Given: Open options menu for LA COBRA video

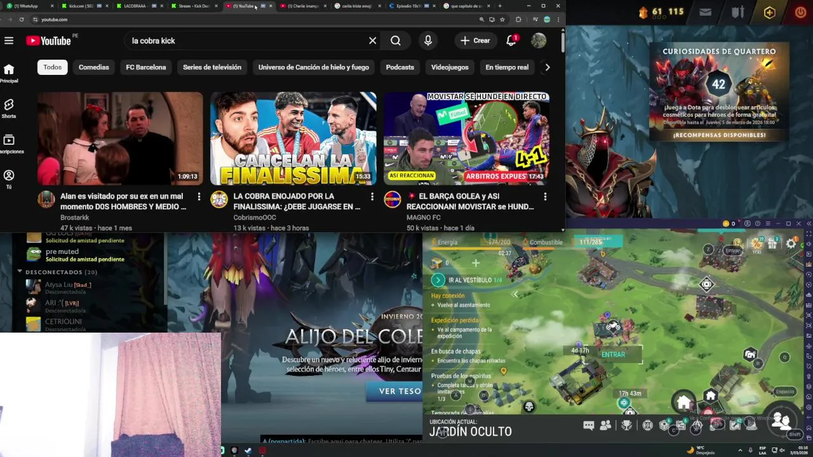Looking at the screenshot, I should tap(372, 197).
